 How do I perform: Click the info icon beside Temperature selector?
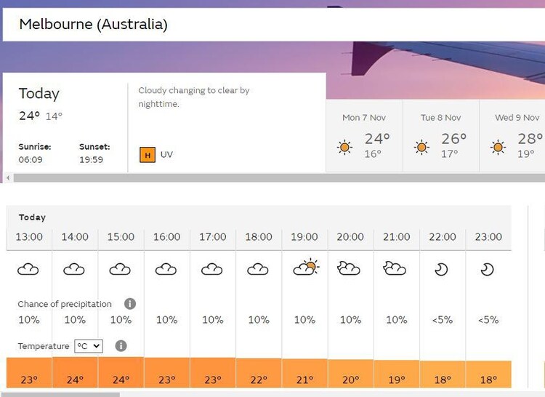coord(121,346)
